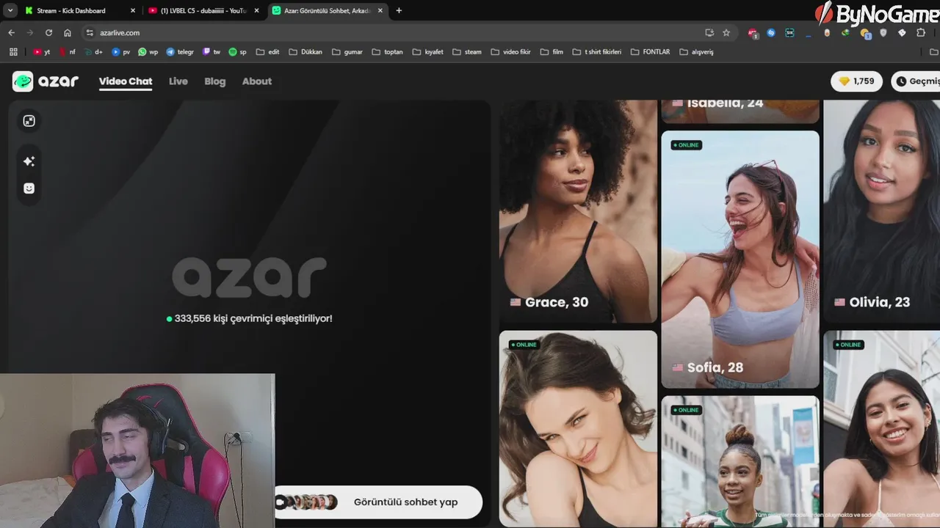Screen dimensions: 940x528
Task: Open the yt YouTube bookmark
Action: click(42, 52)
